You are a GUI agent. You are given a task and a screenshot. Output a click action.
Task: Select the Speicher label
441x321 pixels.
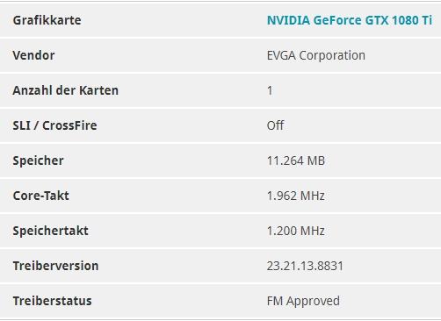(x=38, y=160)
